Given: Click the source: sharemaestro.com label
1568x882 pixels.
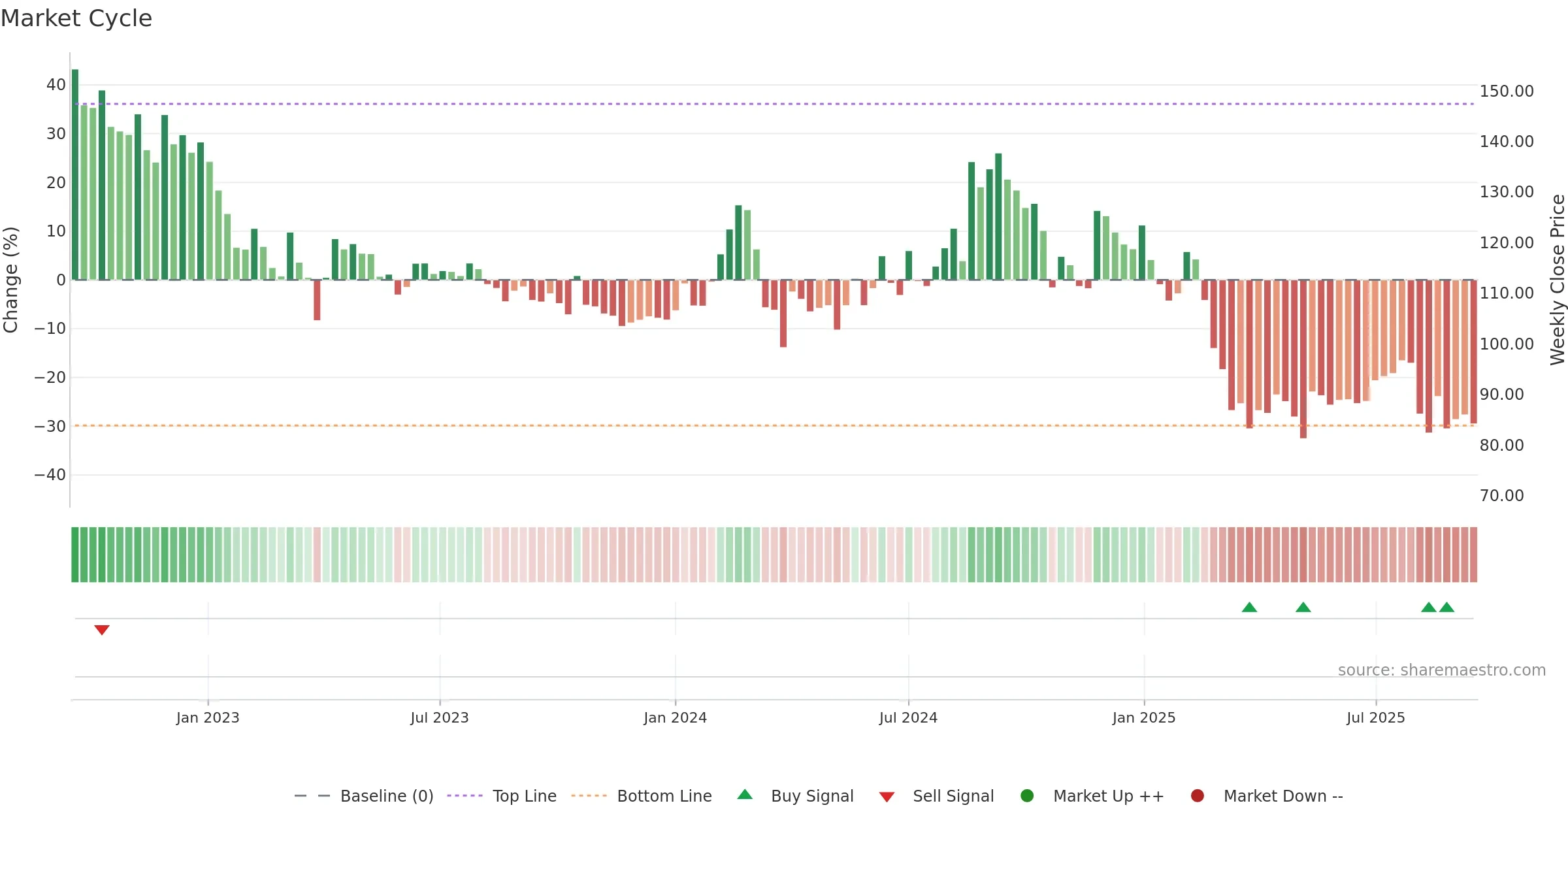Looking at the screenshot, I should coord(1442,670).
